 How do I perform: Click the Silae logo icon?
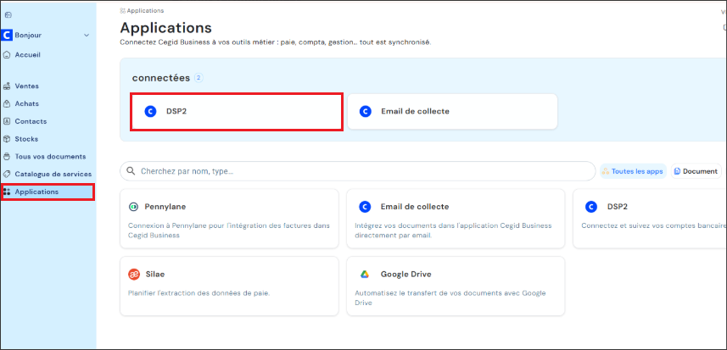pos(133,275)
